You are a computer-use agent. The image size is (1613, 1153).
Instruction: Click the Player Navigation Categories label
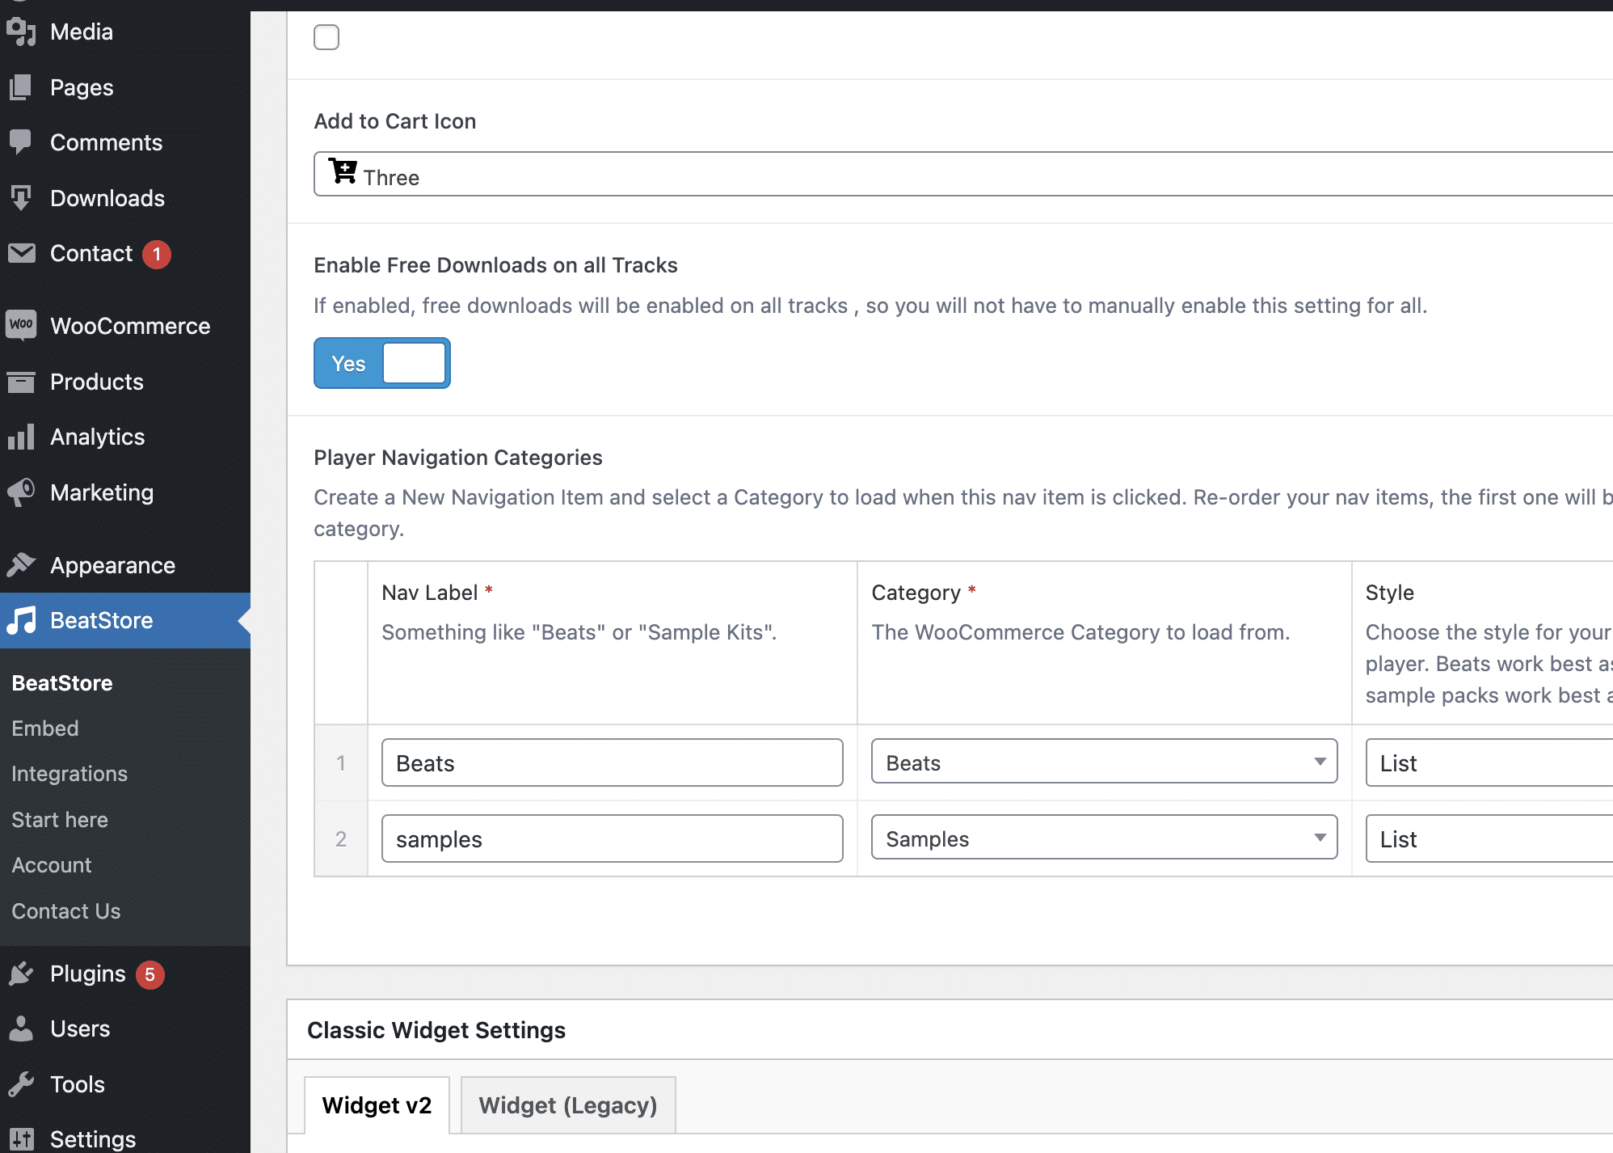pyautogui.click(x=458, y=458)
